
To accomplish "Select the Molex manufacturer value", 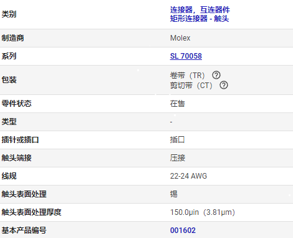I will pos(180,38).
